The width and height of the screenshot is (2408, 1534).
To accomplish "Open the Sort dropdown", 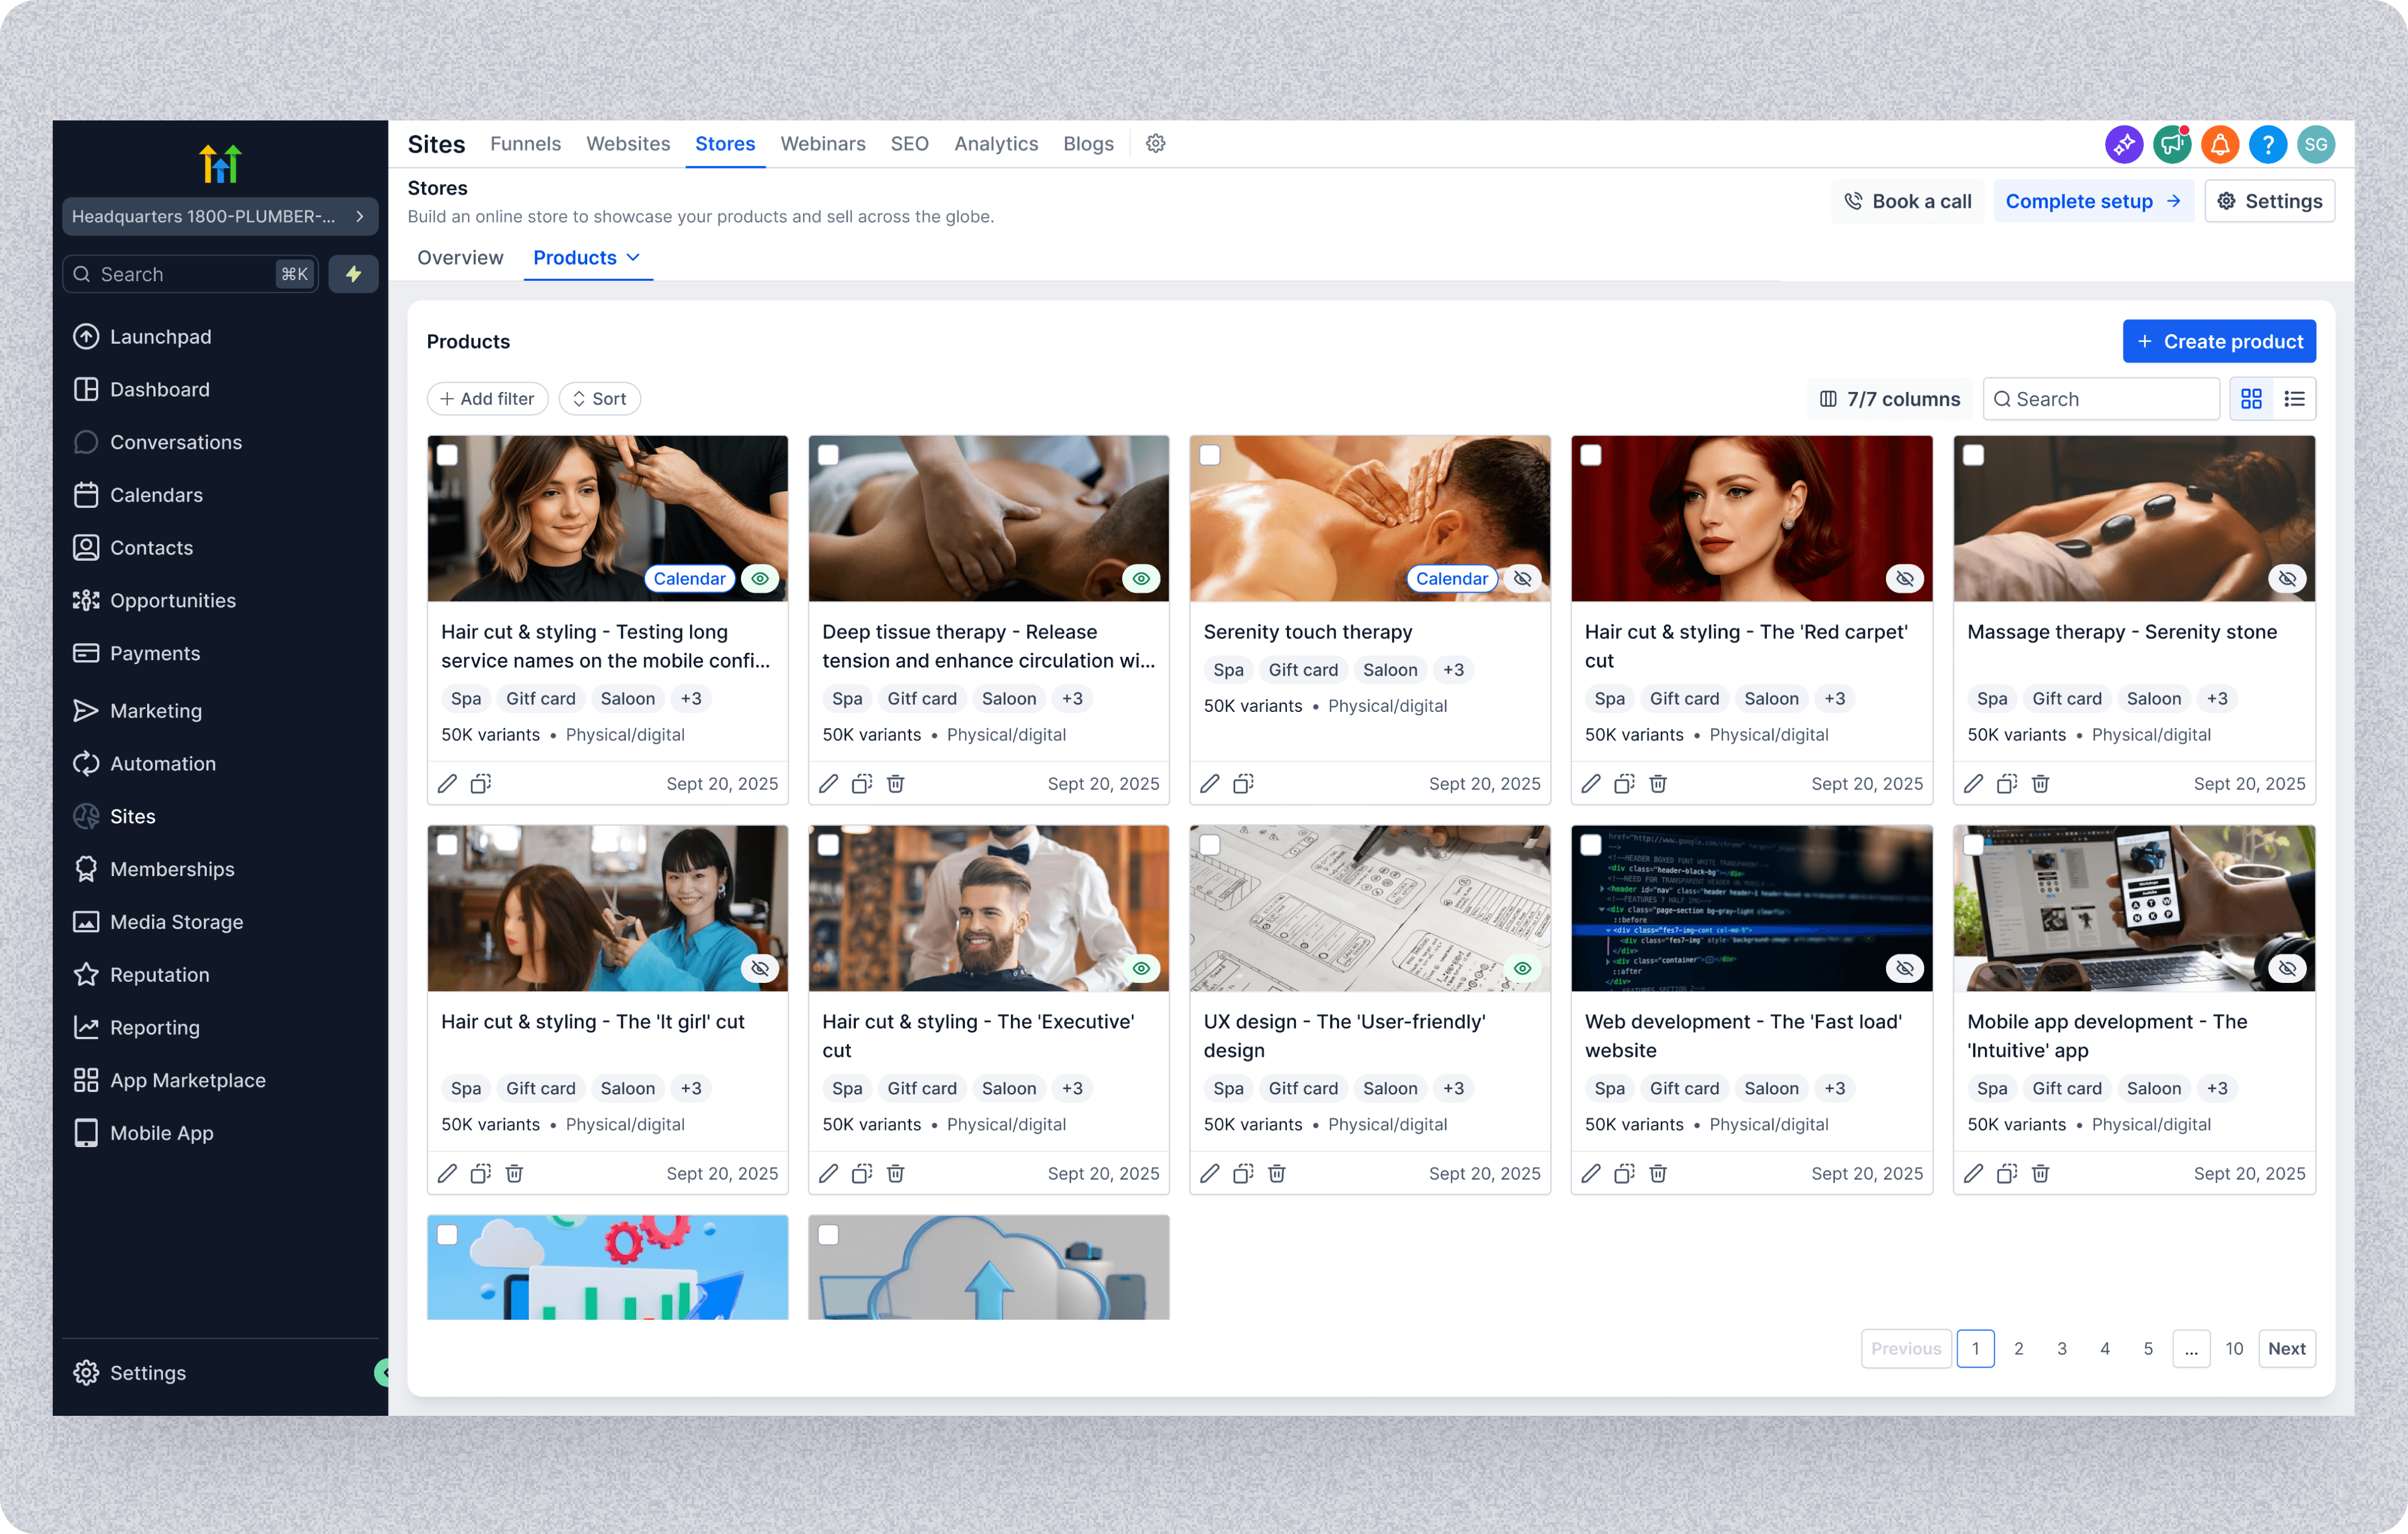I will (599, 399).
